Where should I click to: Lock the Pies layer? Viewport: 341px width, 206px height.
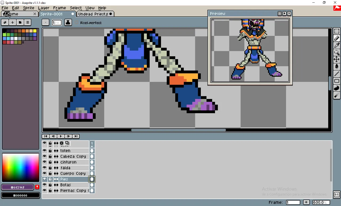click(x=50, y=179)
